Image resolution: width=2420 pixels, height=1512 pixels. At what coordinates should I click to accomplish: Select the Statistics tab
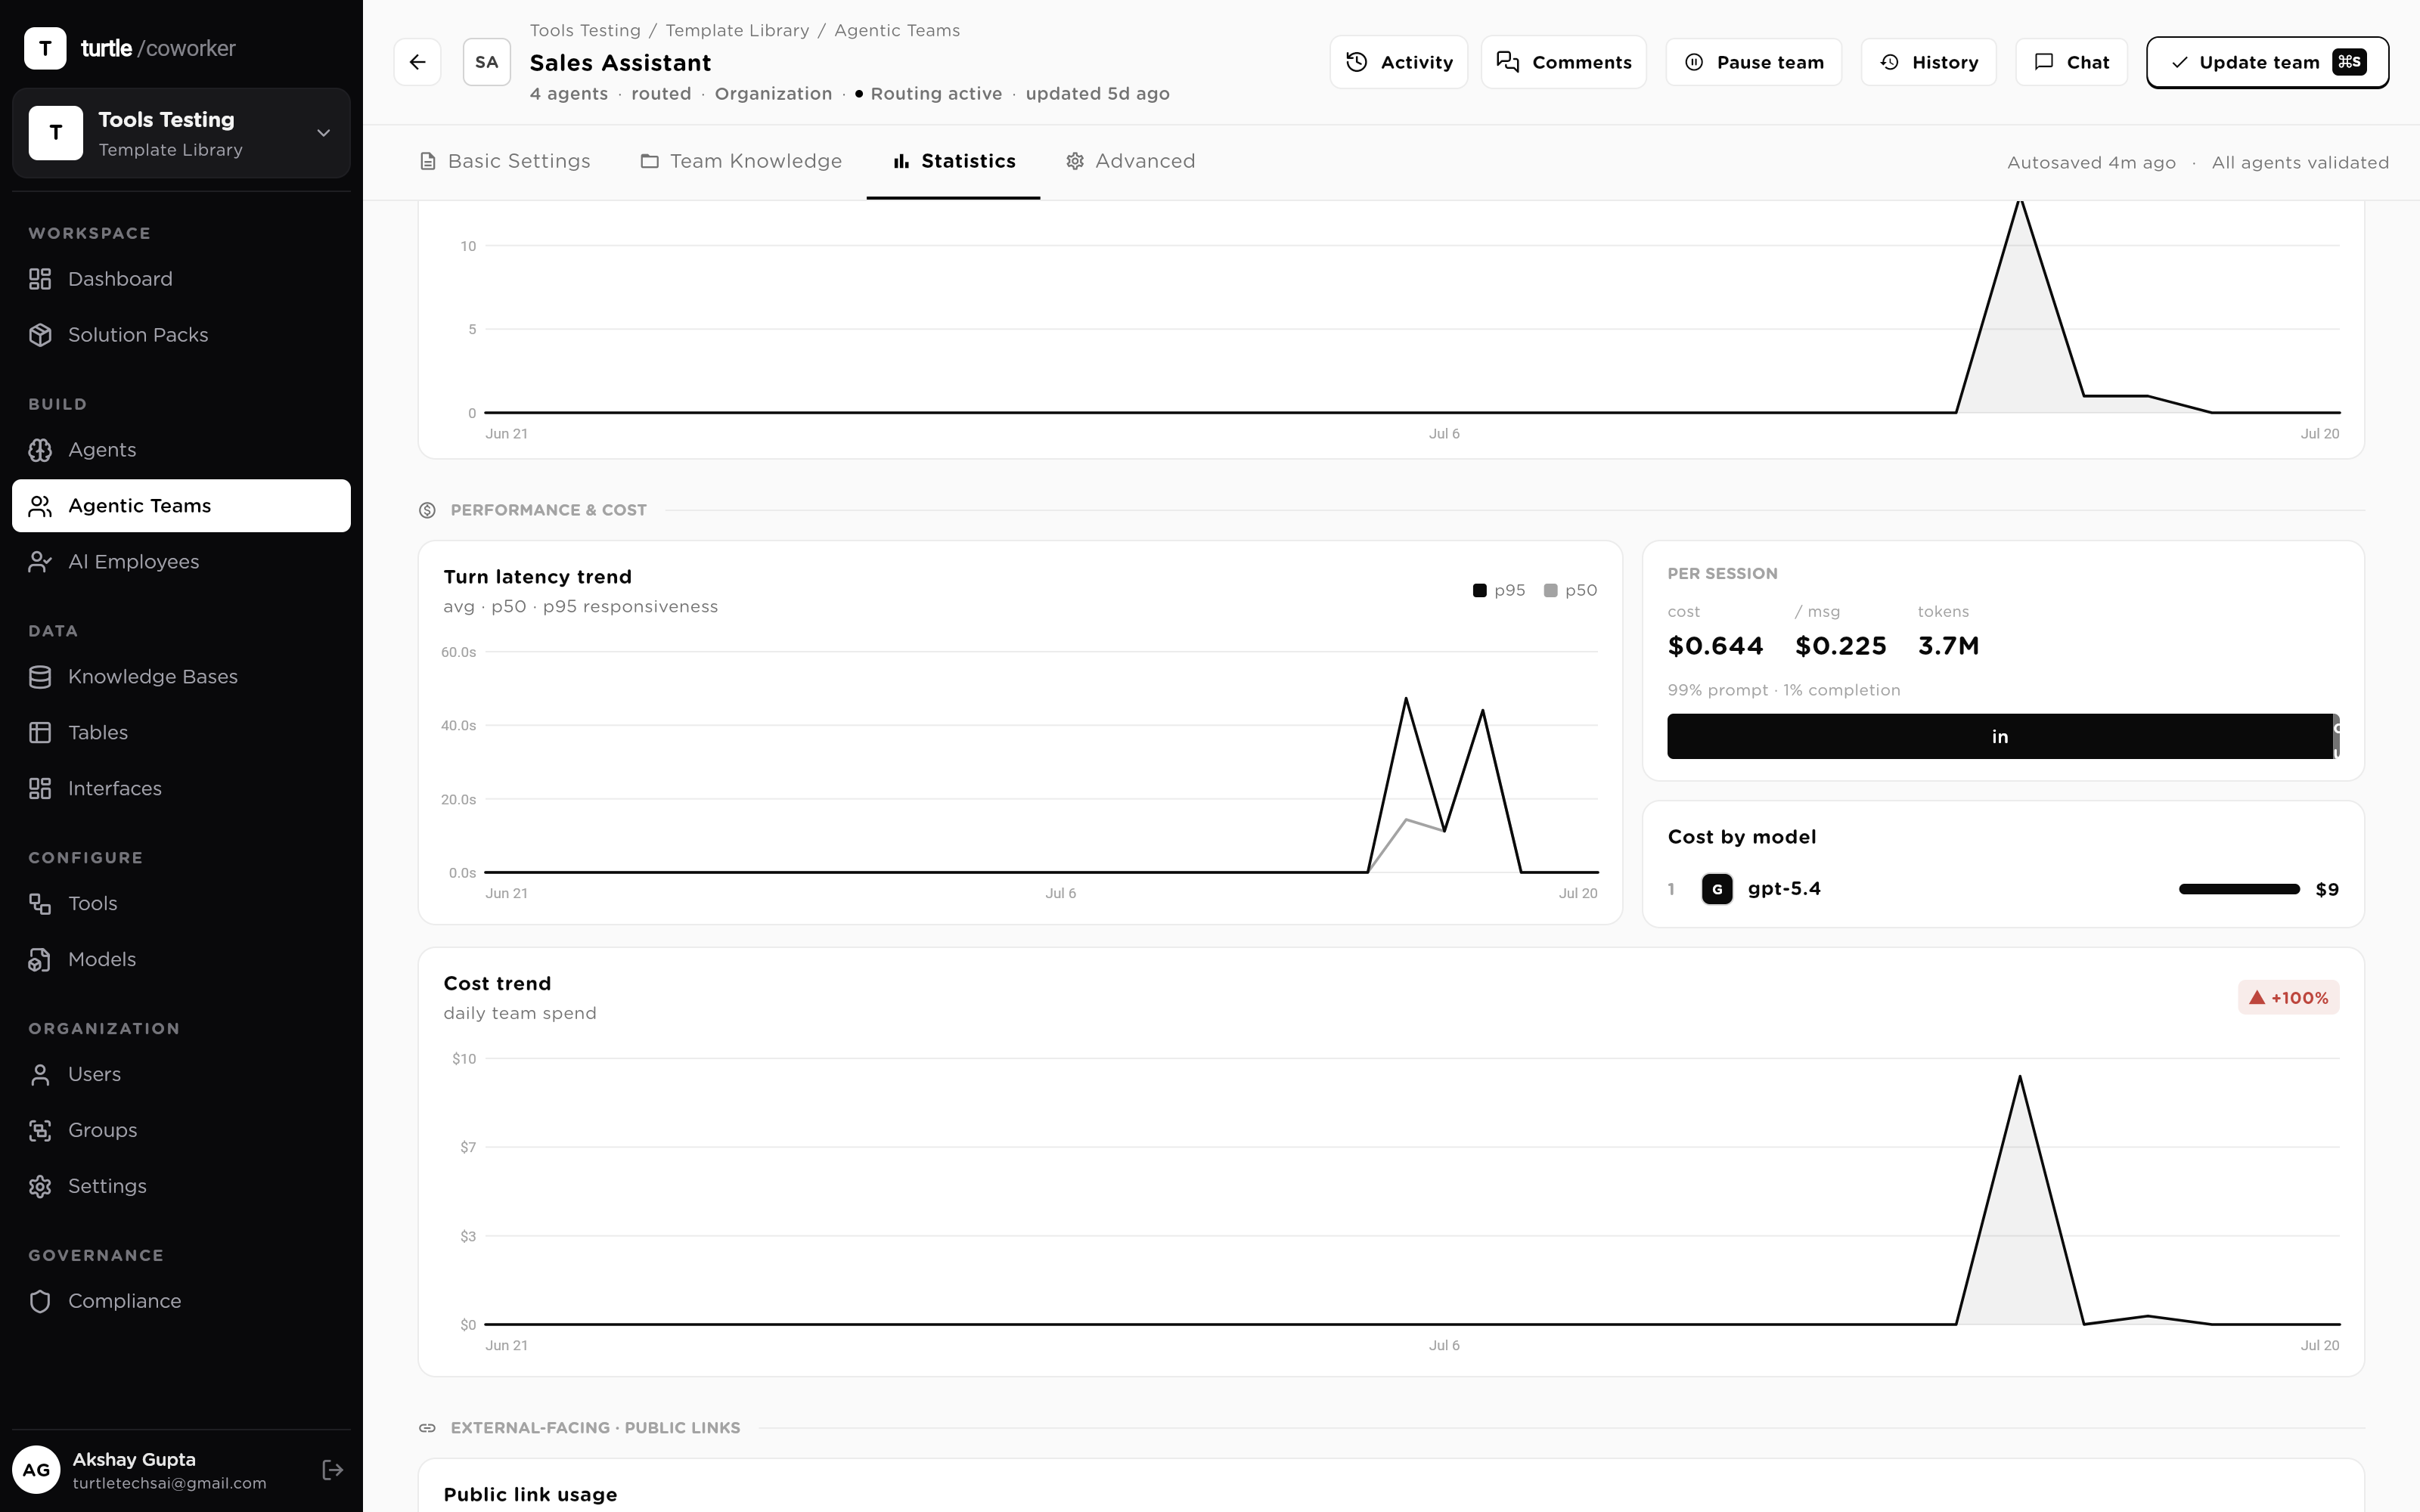(954, 162)
